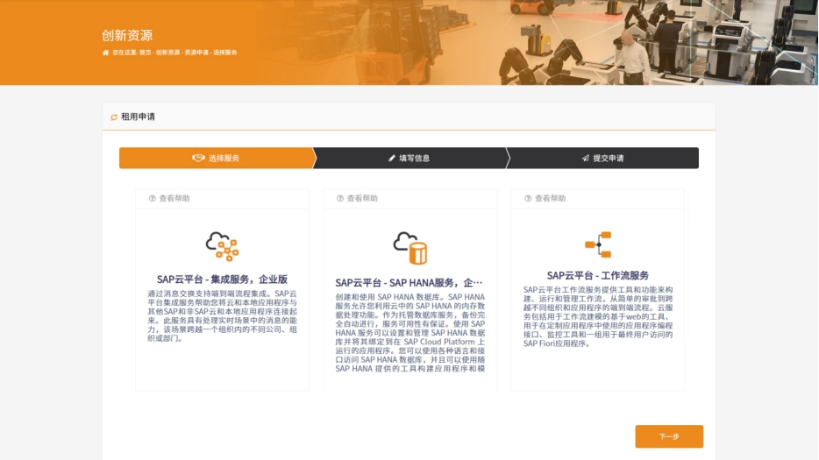
Task: Open the 首页 breadcrumb link
Action: [145, 53]
